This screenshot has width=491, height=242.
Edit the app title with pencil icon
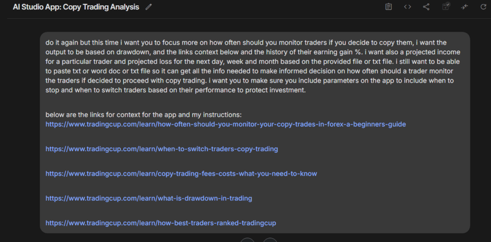pos(149,7)
